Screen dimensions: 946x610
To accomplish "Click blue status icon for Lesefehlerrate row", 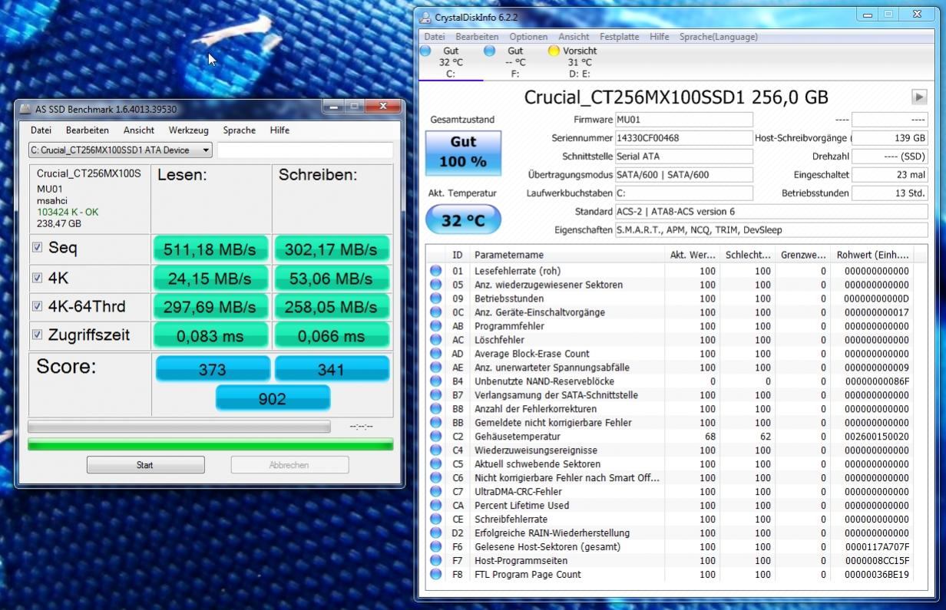I will pos(435,271).
